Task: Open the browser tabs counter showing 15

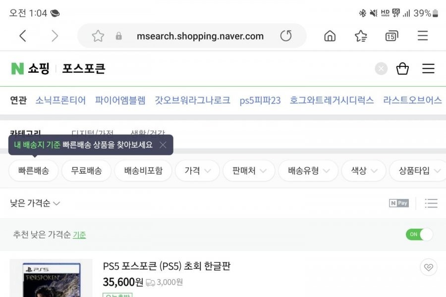Action: 391,36
